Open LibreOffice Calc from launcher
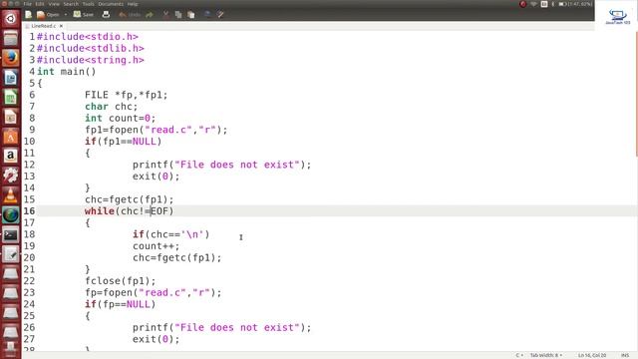 click(11, 98)
